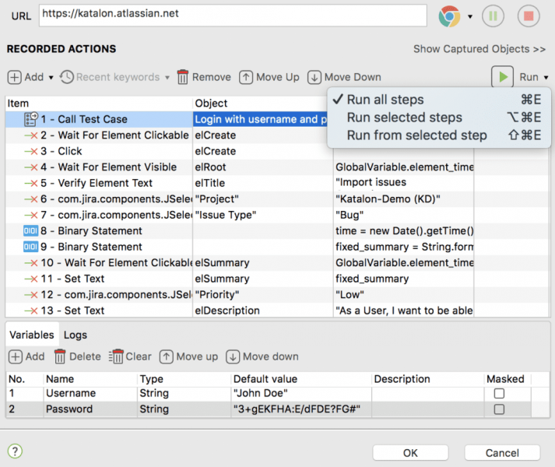The image size is (555, 467).
Task: Open the browser selection dropdown arrow
Action: 470,16
